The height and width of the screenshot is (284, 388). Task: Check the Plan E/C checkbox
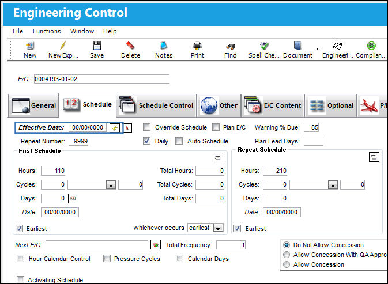[x=216, y=127]
